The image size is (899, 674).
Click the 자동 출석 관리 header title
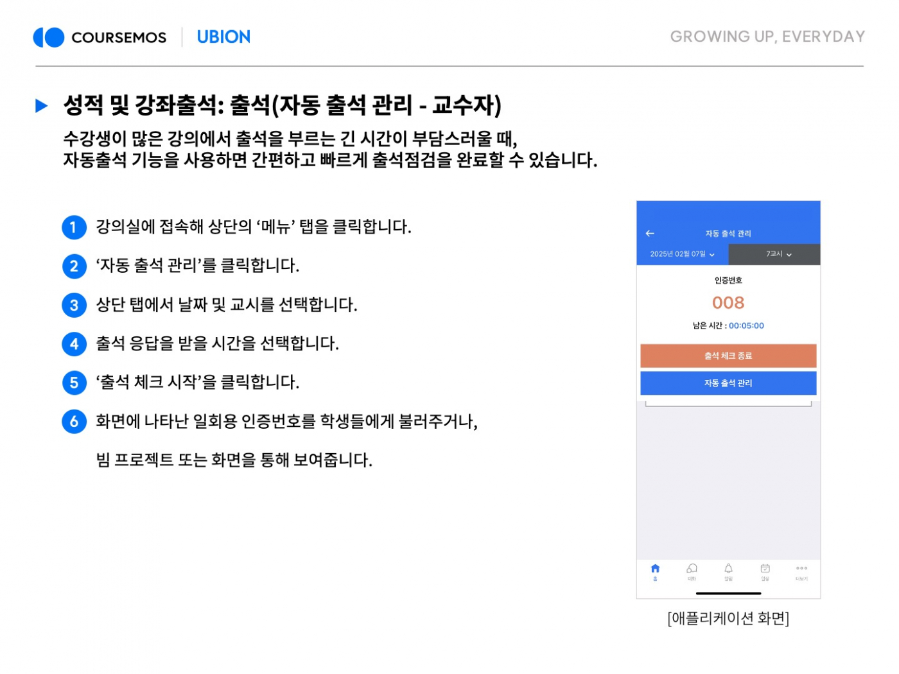click(x=728, y=234)
